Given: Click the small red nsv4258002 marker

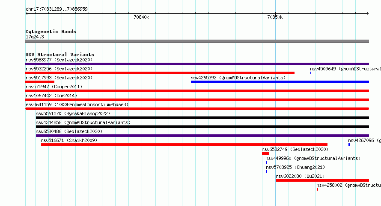Looking at the screenshot, I should pyautogui.click(x=317, y=189).
